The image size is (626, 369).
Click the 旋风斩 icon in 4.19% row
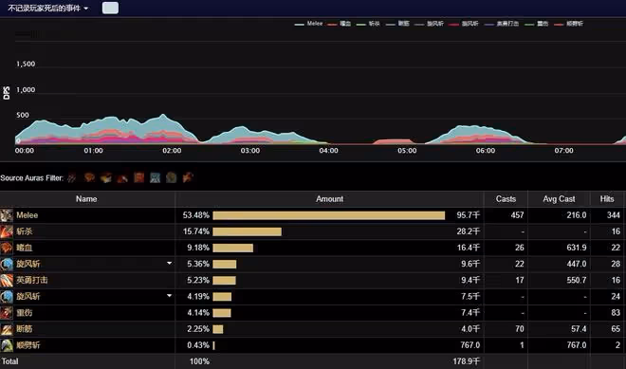(x=7, y=297)
